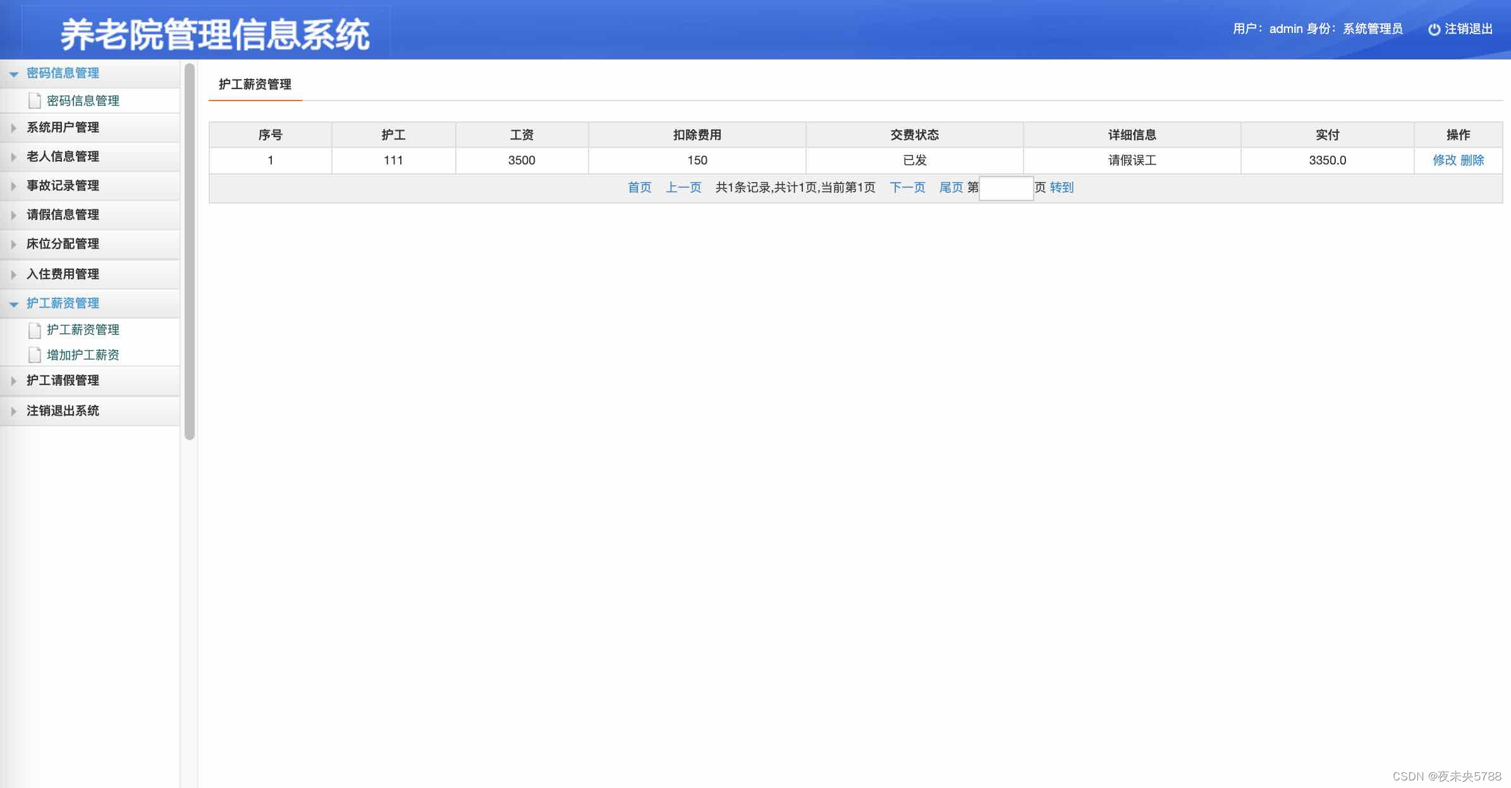Click the 修改 link in row 1
The width and height of the screenshot is (1511, 788).
pyautogui.click(x=1444, y=161)
